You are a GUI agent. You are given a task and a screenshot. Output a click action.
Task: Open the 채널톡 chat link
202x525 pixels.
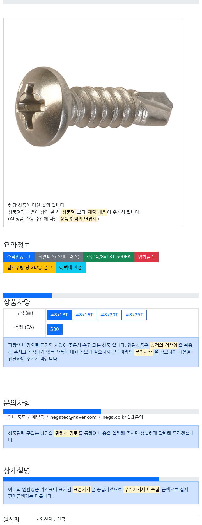pos(38,417)
